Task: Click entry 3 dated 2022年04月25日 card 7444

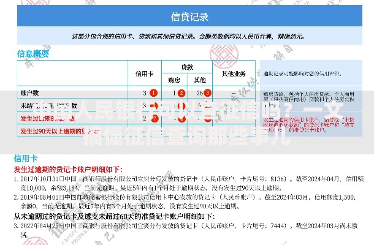Action: click(x=186, y=230)
